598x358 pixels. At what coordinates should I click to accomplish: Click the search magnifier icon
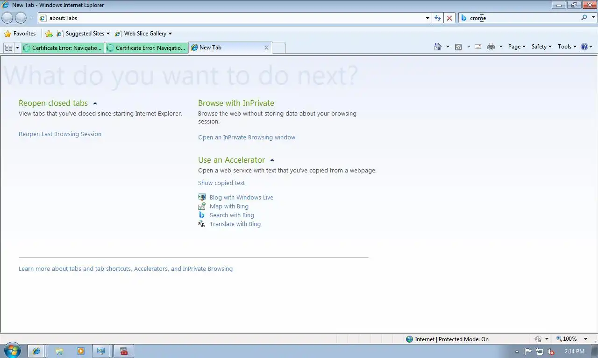tap(584, 18)
